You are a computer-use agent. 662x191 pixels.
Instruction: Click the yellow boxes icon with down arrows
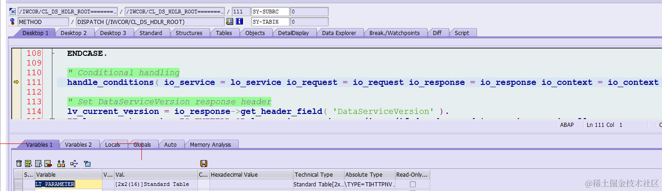(x=61, y=163)
